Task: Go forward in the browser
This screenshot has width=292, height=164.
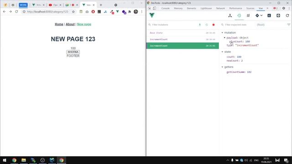Action: click(10, 12)
